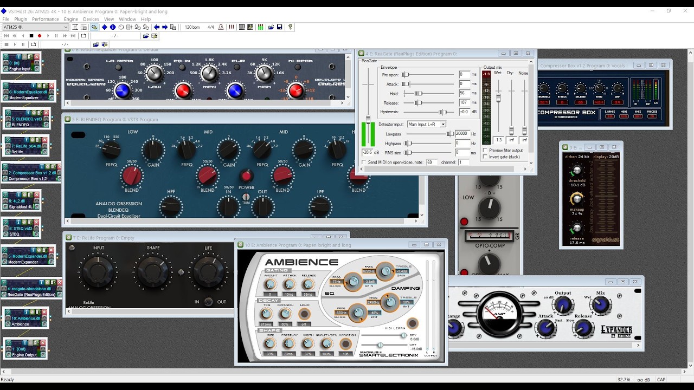Adjust the Hold slider in ReaGate
Viewport: 694px width, 390px height.
click(419, 93)
